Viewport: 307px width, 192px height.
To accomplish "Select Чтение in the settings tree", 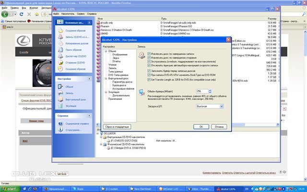I will (x=112, y=65).
